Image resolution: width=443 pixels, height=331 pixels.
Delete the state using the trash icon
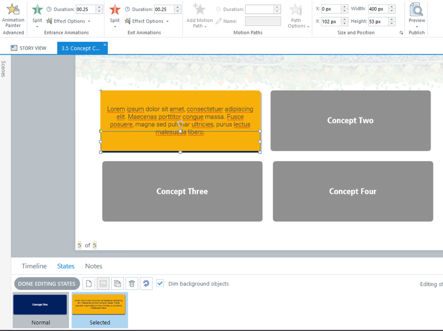point(132,284)
